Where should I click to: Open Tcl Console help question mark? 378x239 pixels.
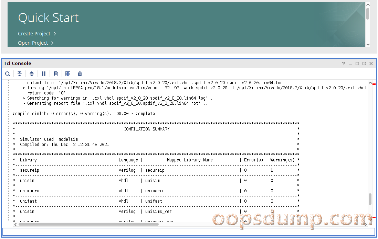[x=343, y=64]
